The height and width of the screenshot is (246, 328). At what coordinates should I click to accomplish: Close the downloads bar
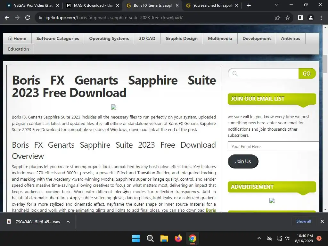(x=322, y=221)
